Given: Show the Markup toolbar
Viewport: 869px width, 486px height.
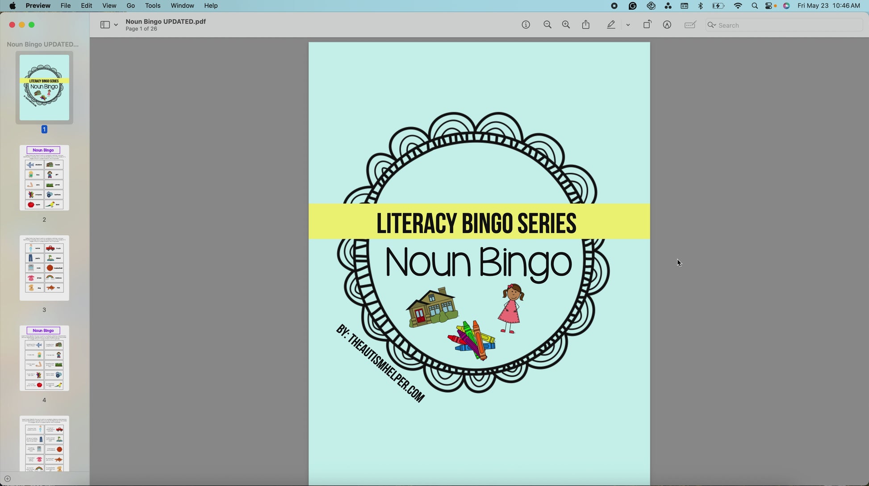Looking at the screenshot, I should coord(667,25).
